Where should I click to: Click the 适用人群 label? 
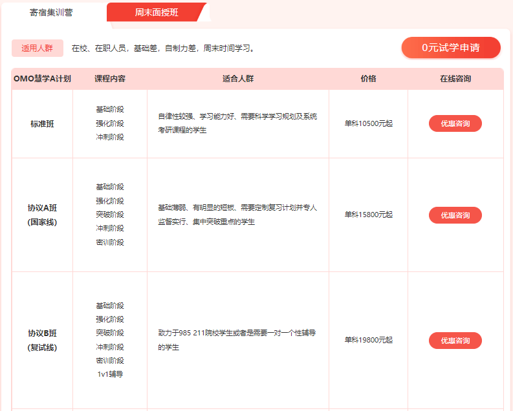[x=38, y=48]
